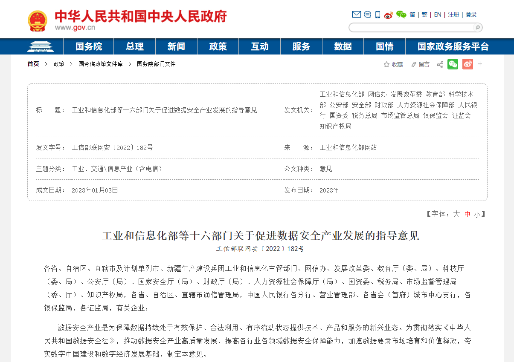Click the government building icon in the nav bar

pos(41,46)
